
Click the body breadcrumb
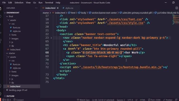click(x=83, y=13)
